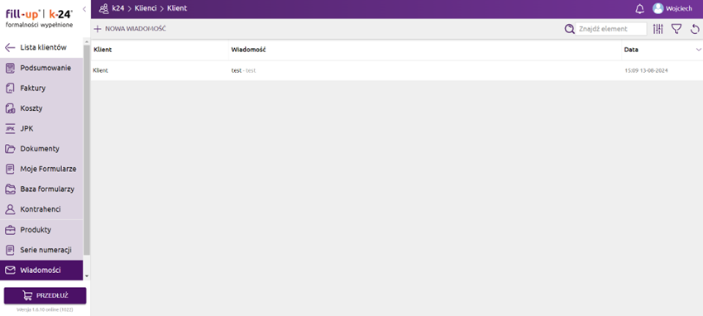Click the Wiadomości envelope icon
The width and height of the screenshot is (703, 316).
(10, 271)
